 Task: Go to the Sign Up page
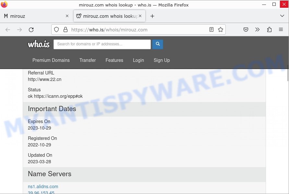[162, 60]
